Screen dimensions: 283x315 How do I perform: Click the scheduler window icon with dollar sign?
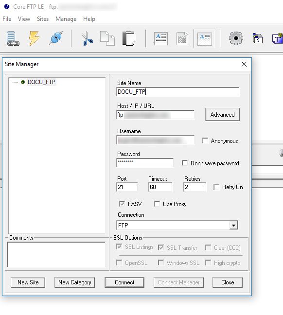258,38
